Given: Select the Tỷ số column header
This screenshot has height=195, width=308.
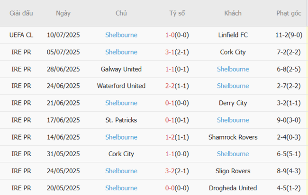Looking at the screenshot, I should pos(177,13).
